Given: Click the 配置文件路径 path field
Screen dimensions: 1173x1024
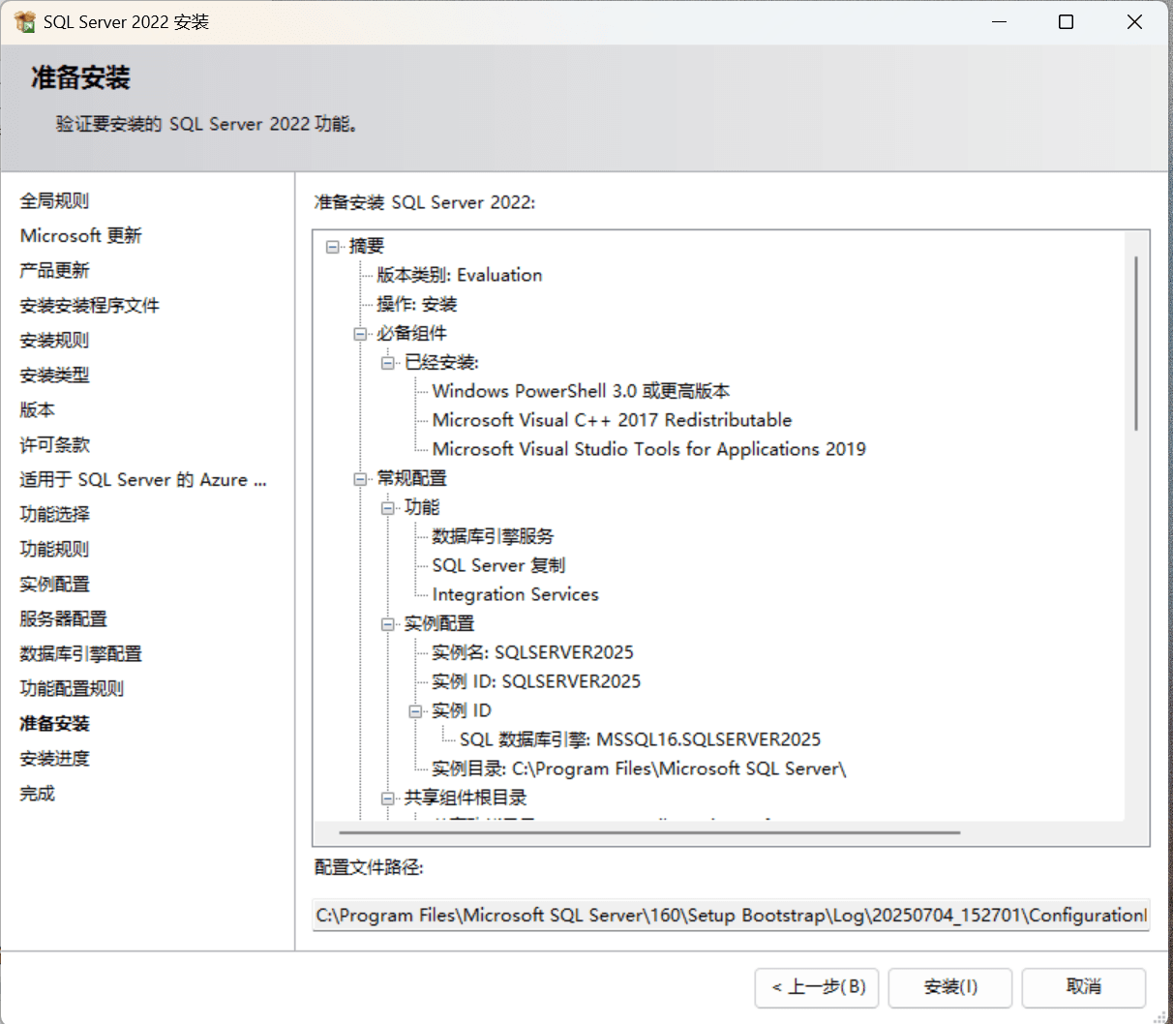Looking at the screenshot, I should [x=732, y=915].
